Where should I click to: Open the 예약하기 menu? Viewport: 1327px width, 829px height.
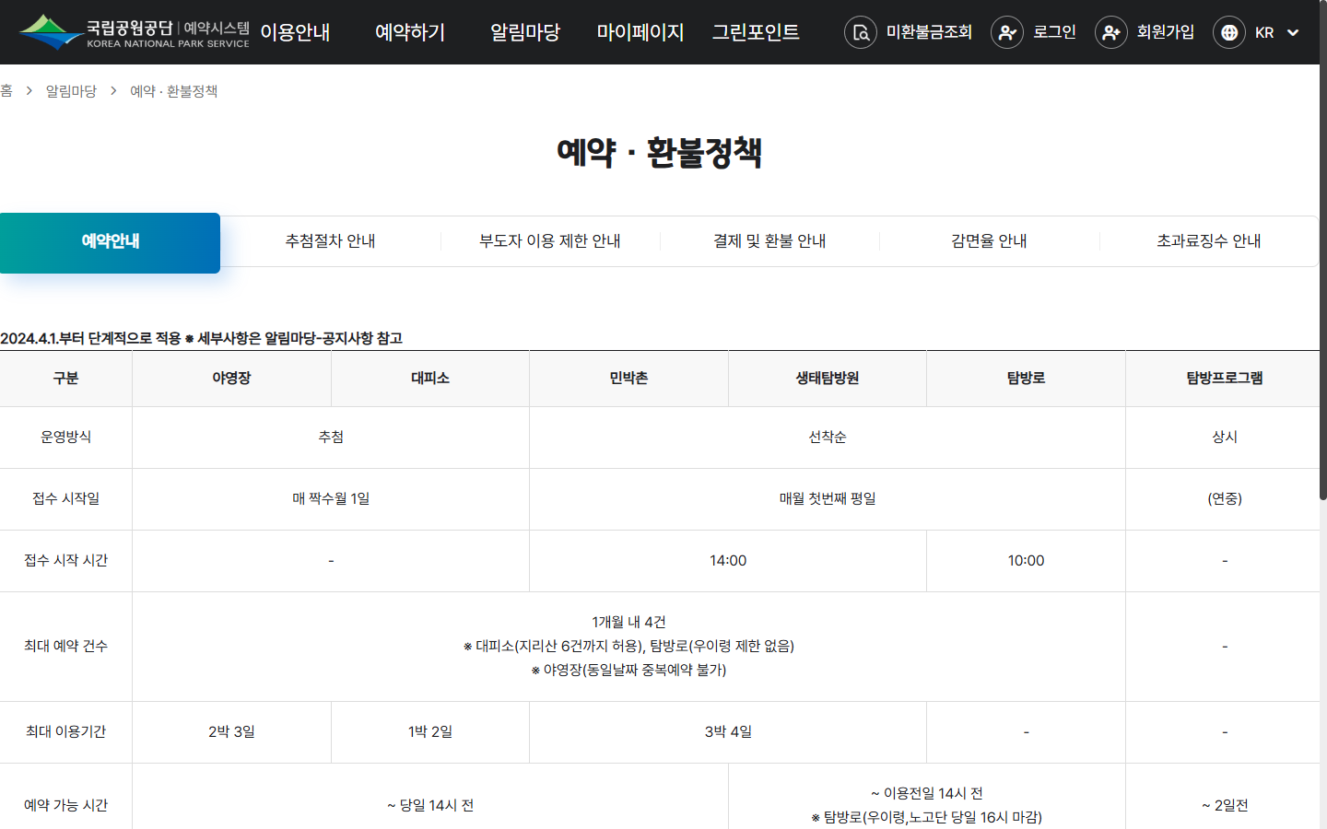pyautogui.click(x=410, y=32)
